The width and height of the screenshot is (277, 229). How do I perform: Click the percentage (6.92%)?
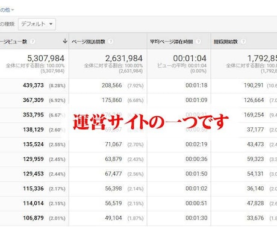(57, 101)
